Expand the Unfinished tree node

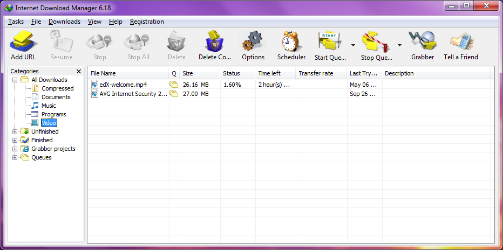pyautogui.click(x=15, y=131)
